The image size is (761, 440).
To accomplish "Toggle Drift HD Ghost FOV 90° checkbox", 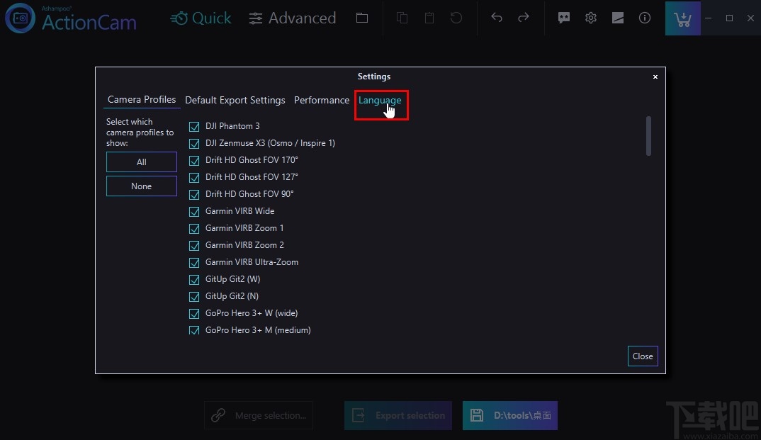I will pyautogui.click(x=194, y=195).
